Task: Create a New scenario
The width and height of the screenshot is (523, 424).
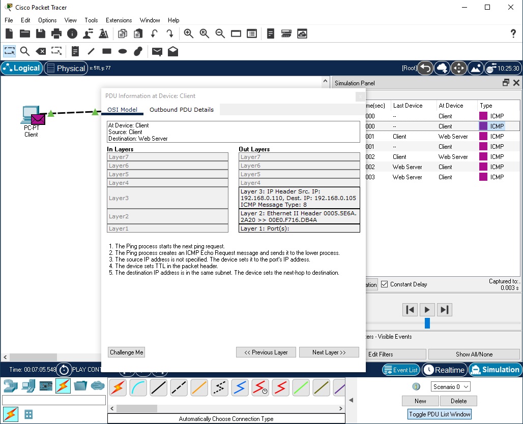Action: click(420, 401)
